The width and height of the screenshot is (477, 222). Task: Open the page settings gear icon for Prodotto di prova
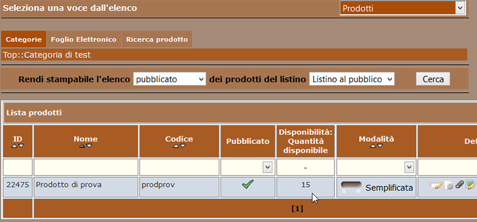tap(449, 185)
